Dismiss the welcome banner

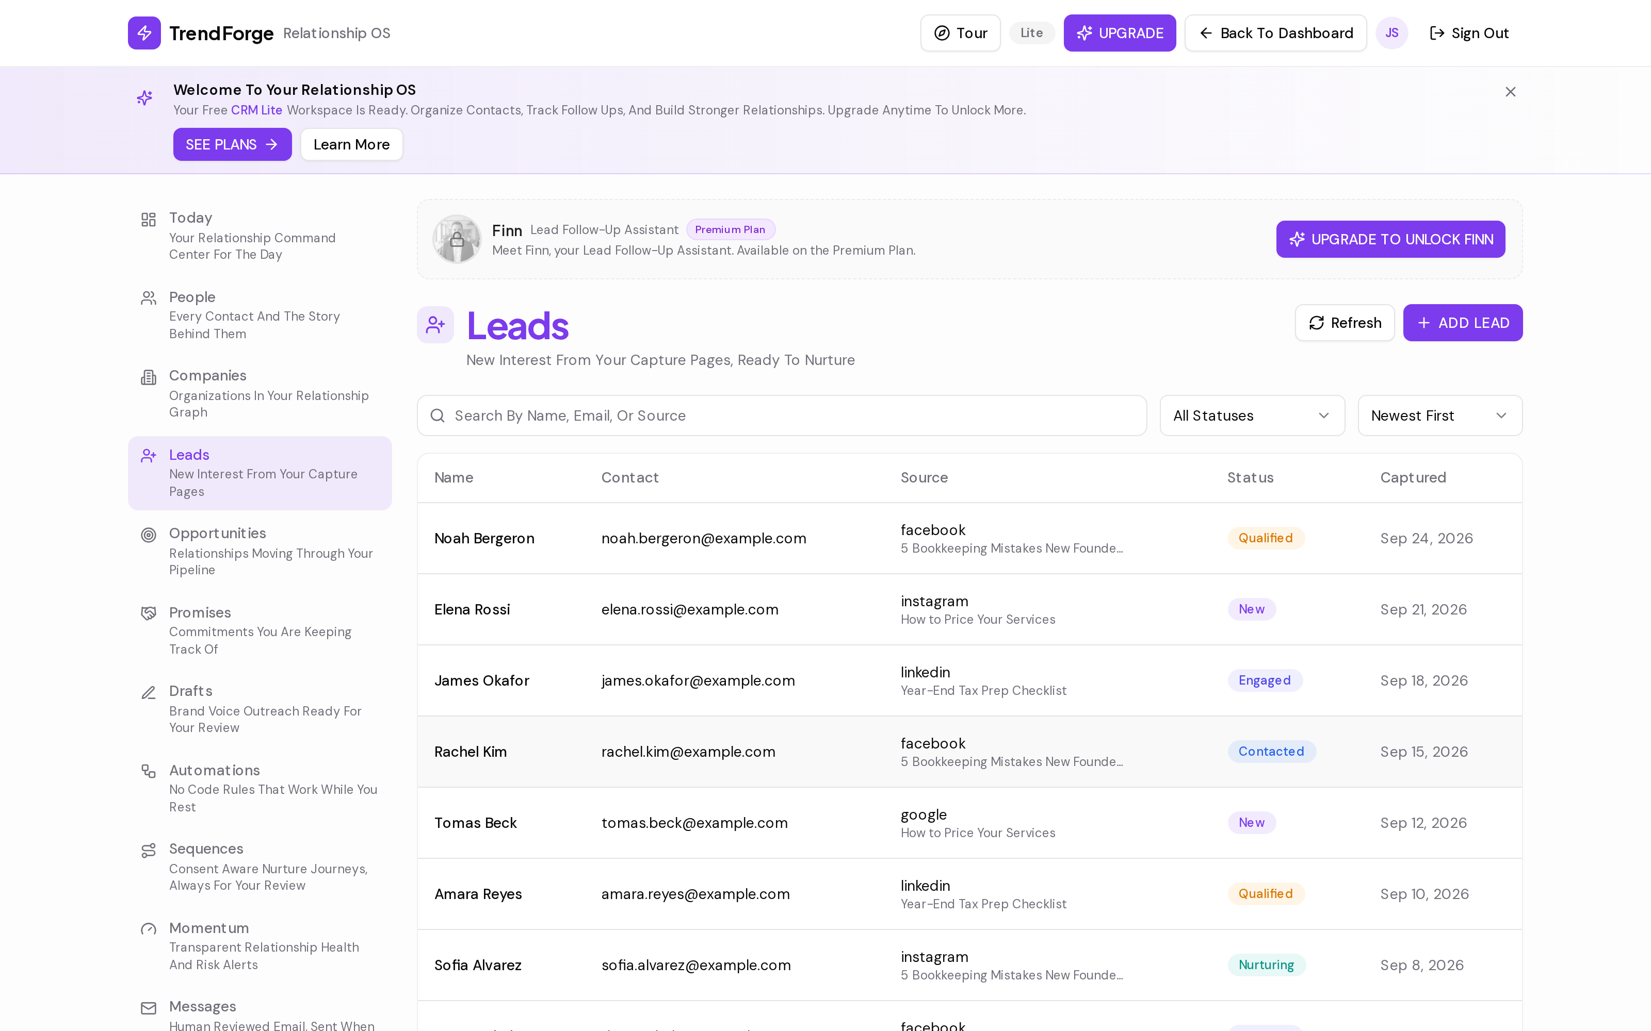click(x=1511, y=91)
